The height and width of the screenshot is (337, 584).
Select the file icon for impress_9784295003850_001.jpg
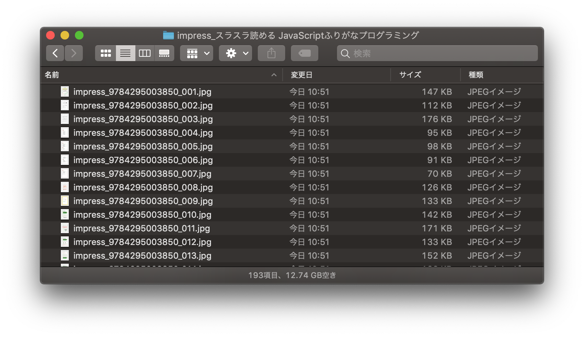coord(65,92)
